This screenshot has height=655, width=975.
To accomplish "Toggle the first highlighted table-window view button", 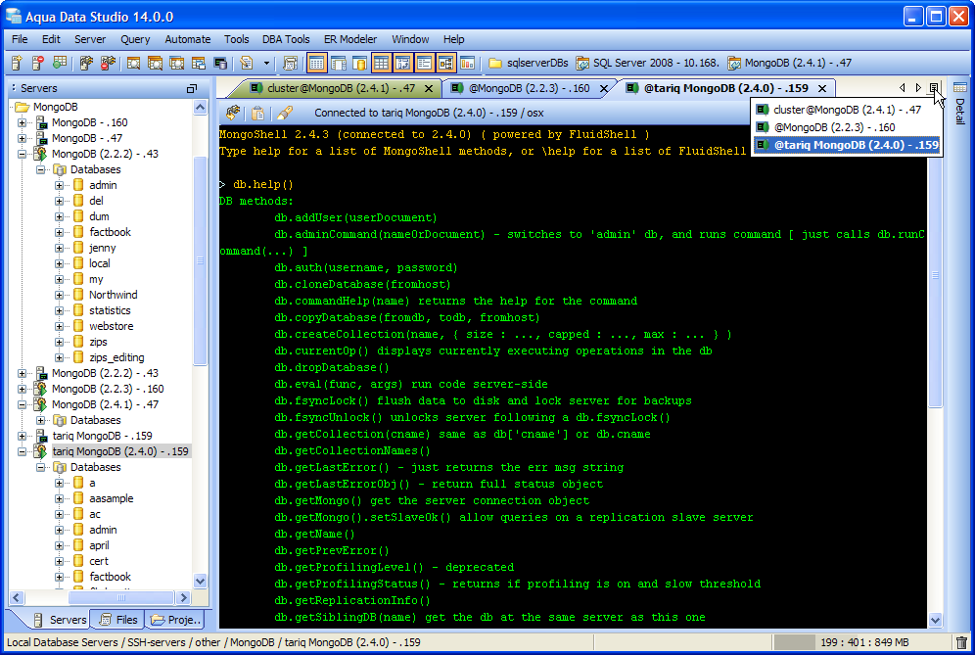I will coord(316,63).
